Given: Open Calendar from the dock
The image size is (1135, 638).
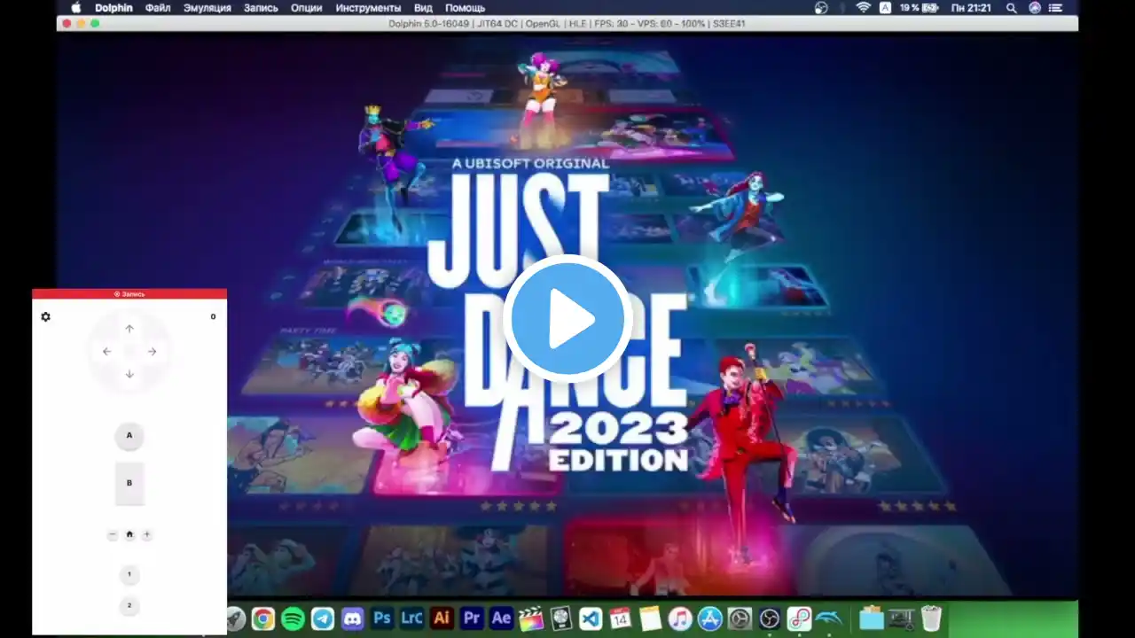Looking at the screenshot, I should click(x=621, y=619).
